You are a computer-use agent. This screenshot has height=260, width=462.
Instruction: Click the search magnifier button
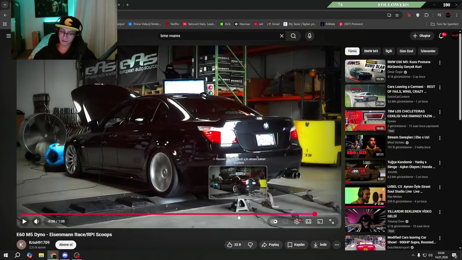point(293,36)
